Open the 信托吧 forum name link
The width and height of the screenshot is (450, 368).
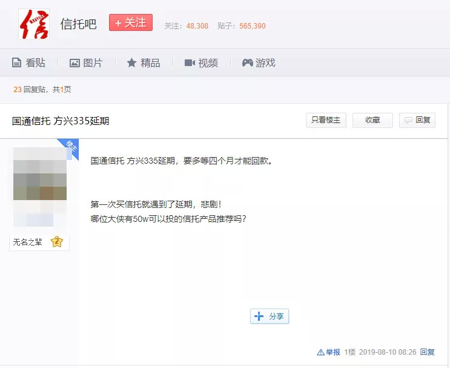[78, 24]
